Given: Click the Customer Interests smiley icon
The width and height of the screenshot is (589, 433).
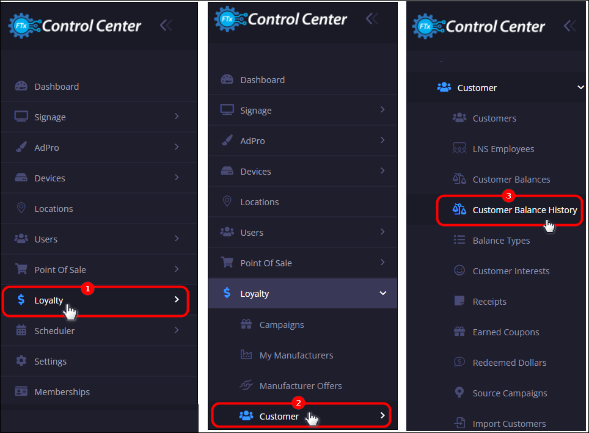Looking at the screenshot, I should pyautogui.click(x=459, y=271).
